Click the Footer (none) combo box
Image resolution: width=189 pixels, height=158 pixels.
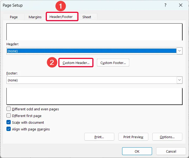click(x=94, y=80)
